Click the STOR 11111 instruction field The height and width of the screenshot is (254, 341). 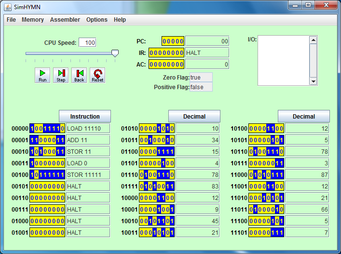point(88,174)
